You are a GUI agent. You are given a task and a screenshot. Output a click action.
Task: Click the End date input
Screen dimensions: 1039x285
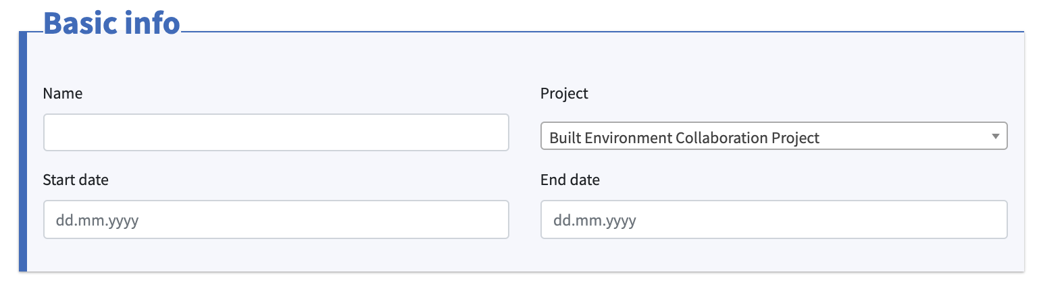[x=774, y=219]
